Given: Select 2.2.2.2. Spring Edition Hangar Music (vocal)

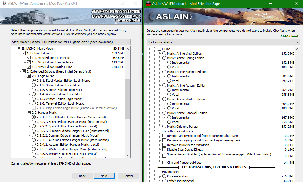Looking at the screenshot, I should click(34, 126).
